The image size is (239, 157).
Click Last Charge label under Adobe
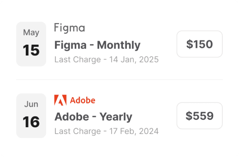pos(78,131)
